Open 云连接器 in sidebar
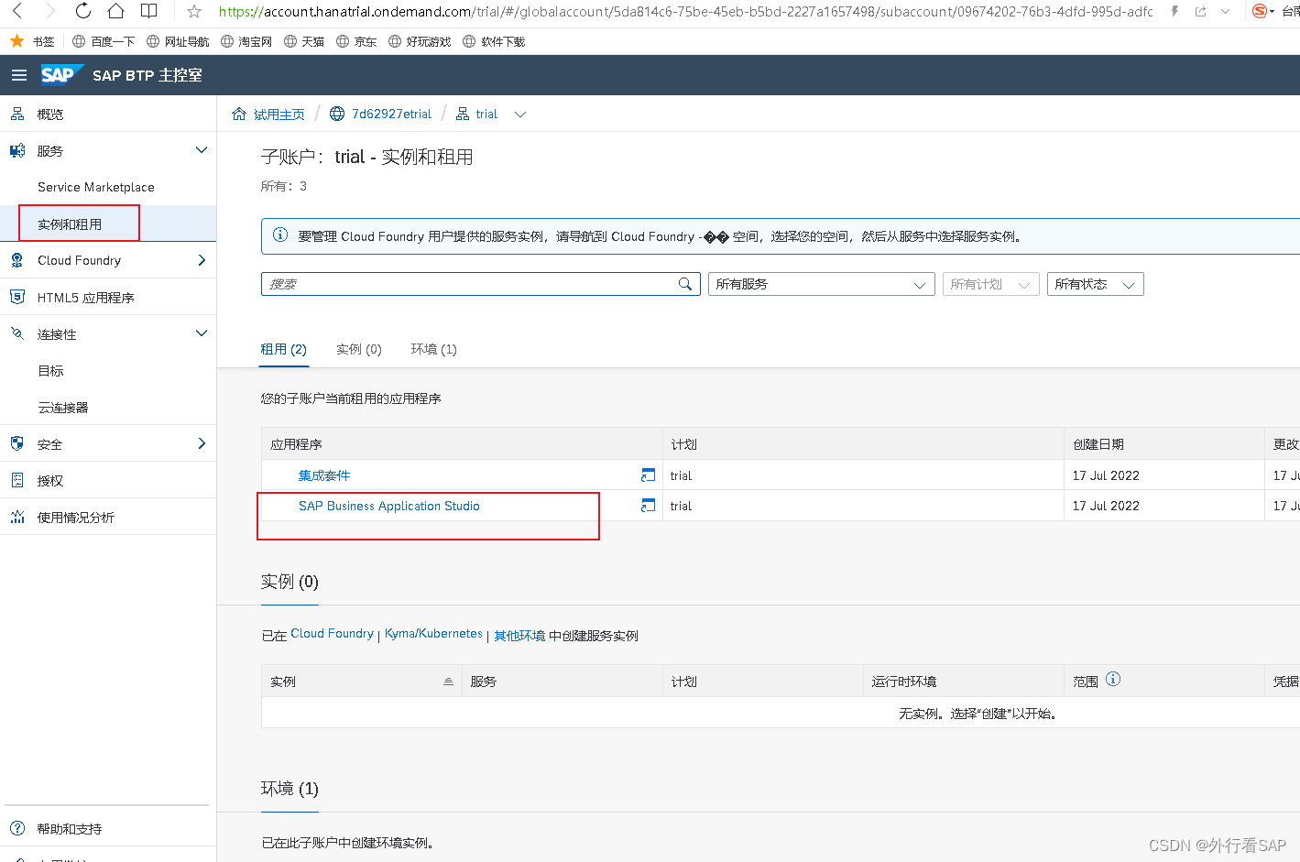1300x862 pixels. pos(63,408)
